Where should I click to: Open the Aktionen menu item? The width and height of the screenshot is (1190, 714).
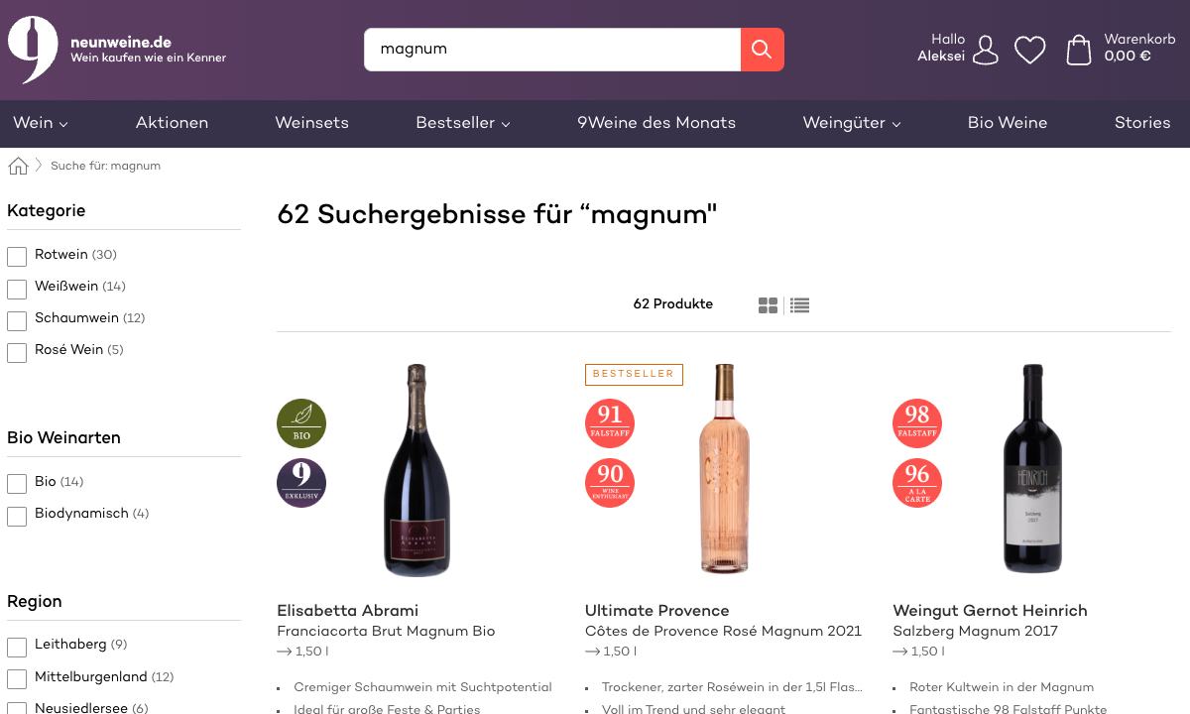(x=172, y=123)
